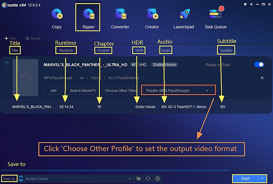This screenshot has height=184, width=273.
Task: Open the output folder icon
Action: [138, 179]
